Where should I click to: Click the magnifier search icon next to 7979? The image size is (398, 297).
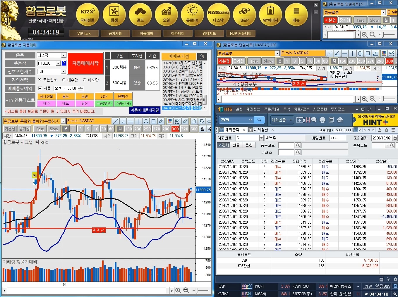click(259, 120)
